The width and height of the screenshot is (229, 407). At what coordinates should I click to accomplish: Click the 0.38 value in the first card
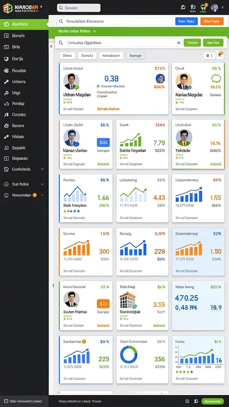click(x=111, y=79)
